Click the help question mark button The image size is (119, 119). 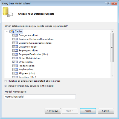coord(108,4)
